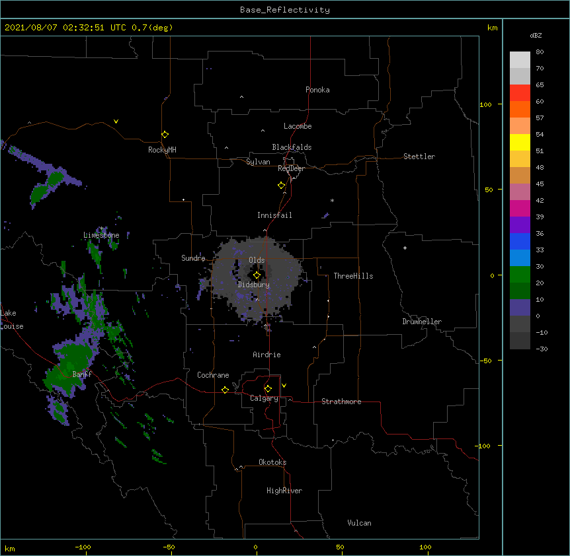Click the yellow radar site marker near Olds
570x556 pixels.
257,275
